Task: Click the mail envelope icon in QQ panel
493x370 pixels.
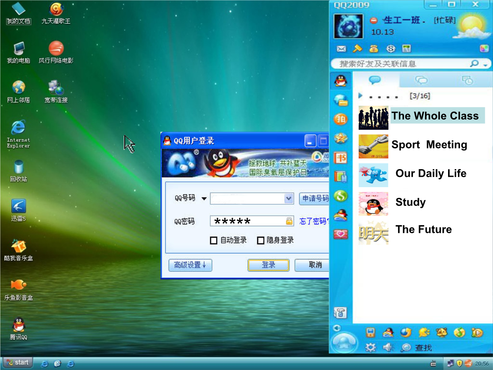Action: pos(341,49)
